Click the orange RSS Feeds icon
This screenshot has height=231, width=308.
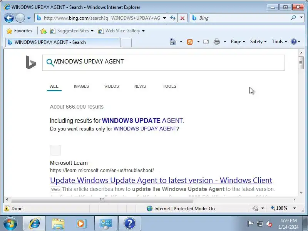coord(190,42)
